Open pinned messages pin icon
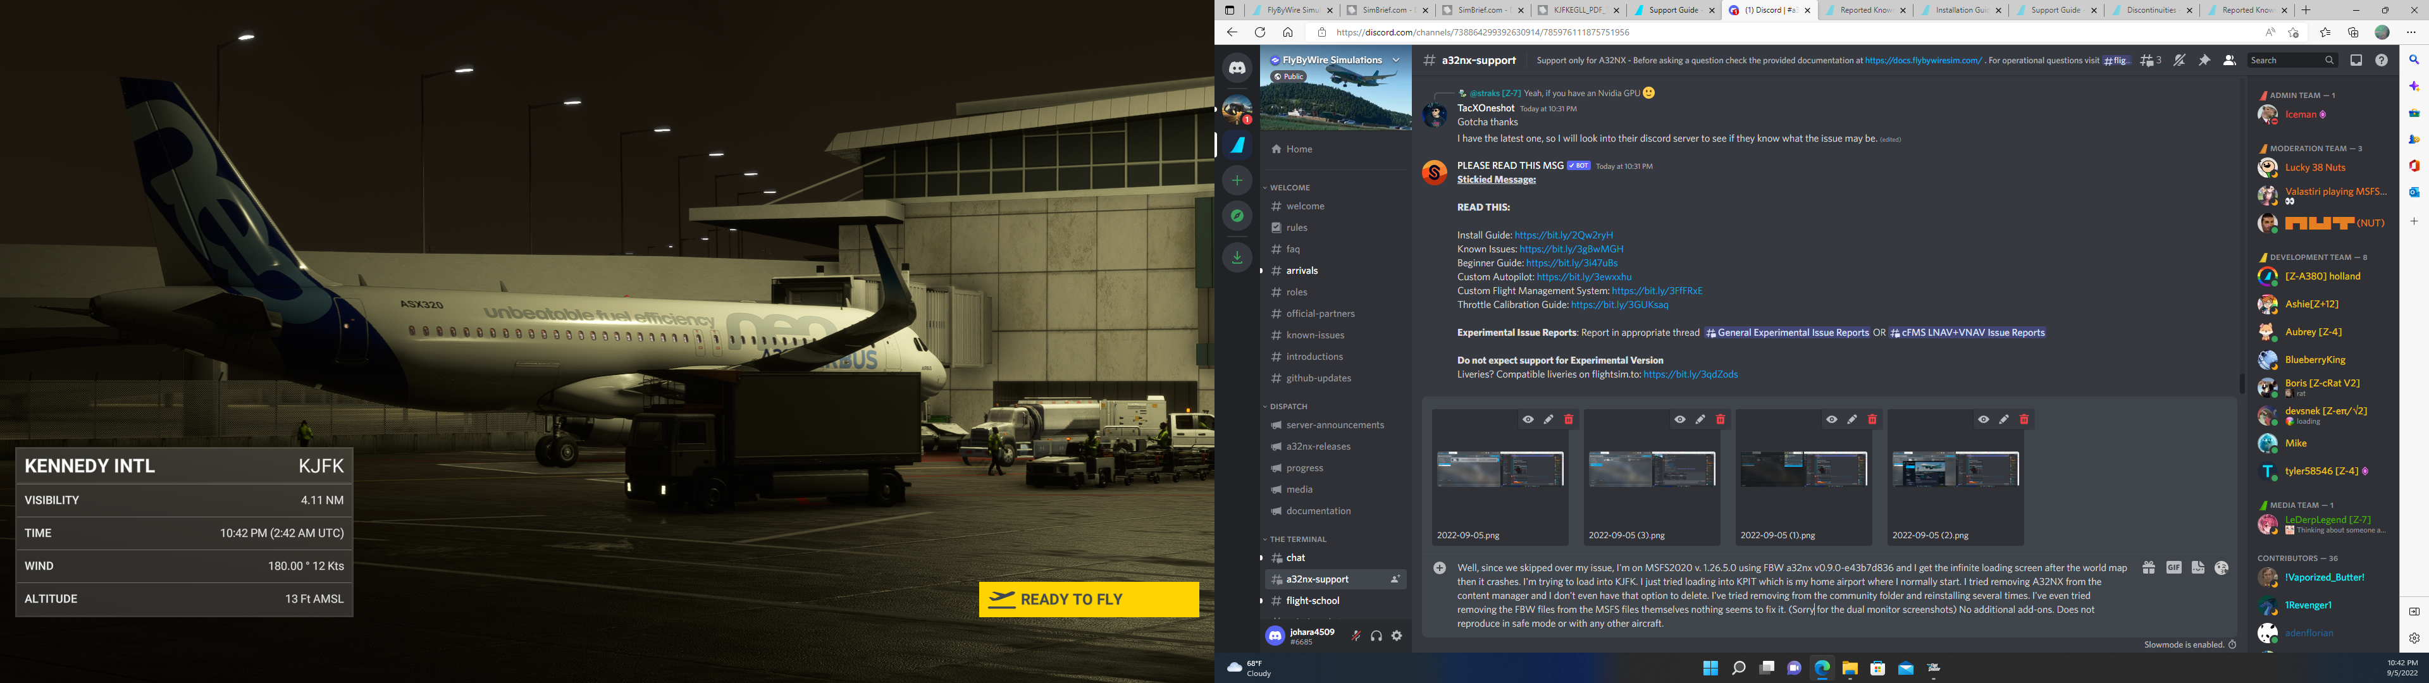Image resolution: width=2429 pixels, height=683 pixels. click(2204, 60)
